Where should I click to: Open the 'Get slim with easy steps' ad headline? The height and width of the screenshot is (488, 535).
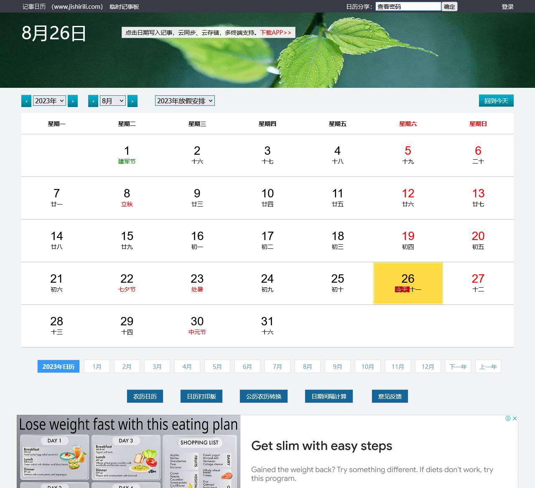[x=321, y=446]
